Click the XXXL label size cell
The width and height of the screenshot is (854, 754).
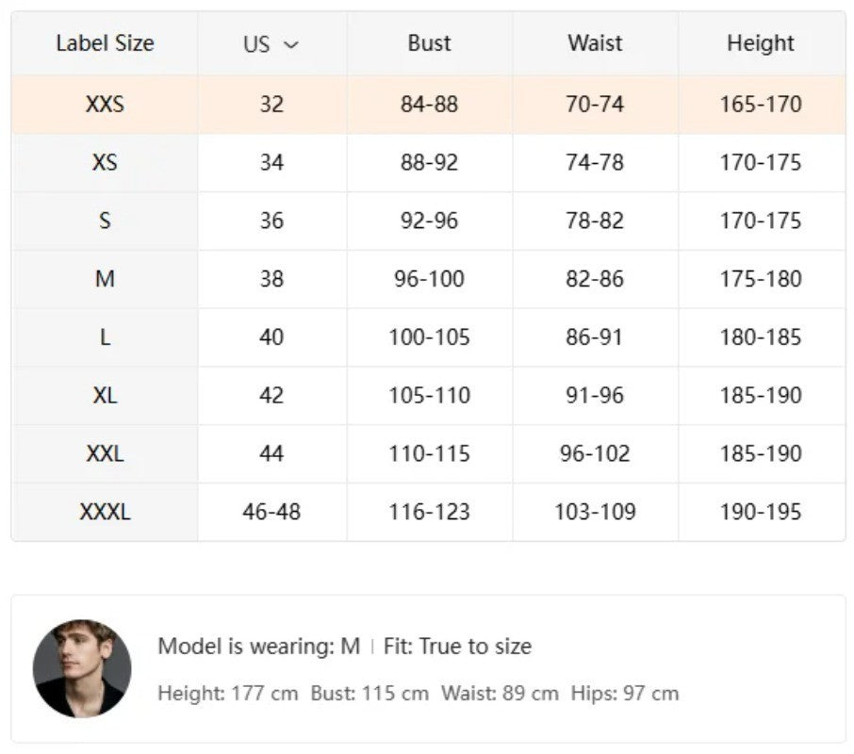tap(105, 513)
